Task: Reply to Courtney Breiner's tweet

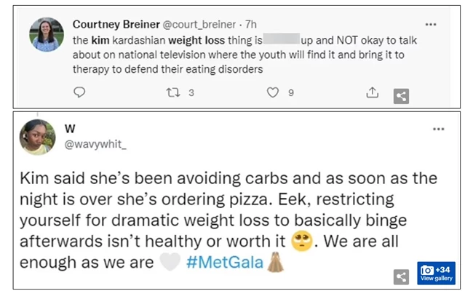Action: (80, 92)
